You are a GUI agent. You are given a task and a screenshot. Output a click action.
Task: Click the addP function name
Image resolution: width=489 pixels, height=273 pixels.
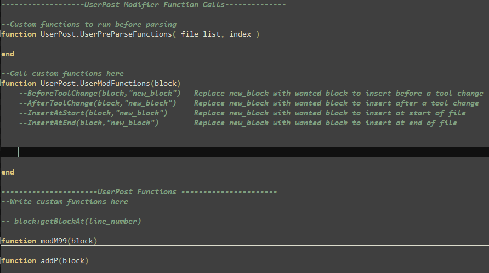pyautogui.click(x=49, y=261)
